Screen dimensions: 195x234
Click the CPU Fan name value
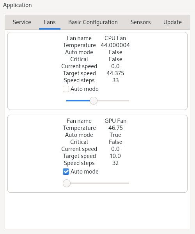pyautogui.click(x=115, y=38)
